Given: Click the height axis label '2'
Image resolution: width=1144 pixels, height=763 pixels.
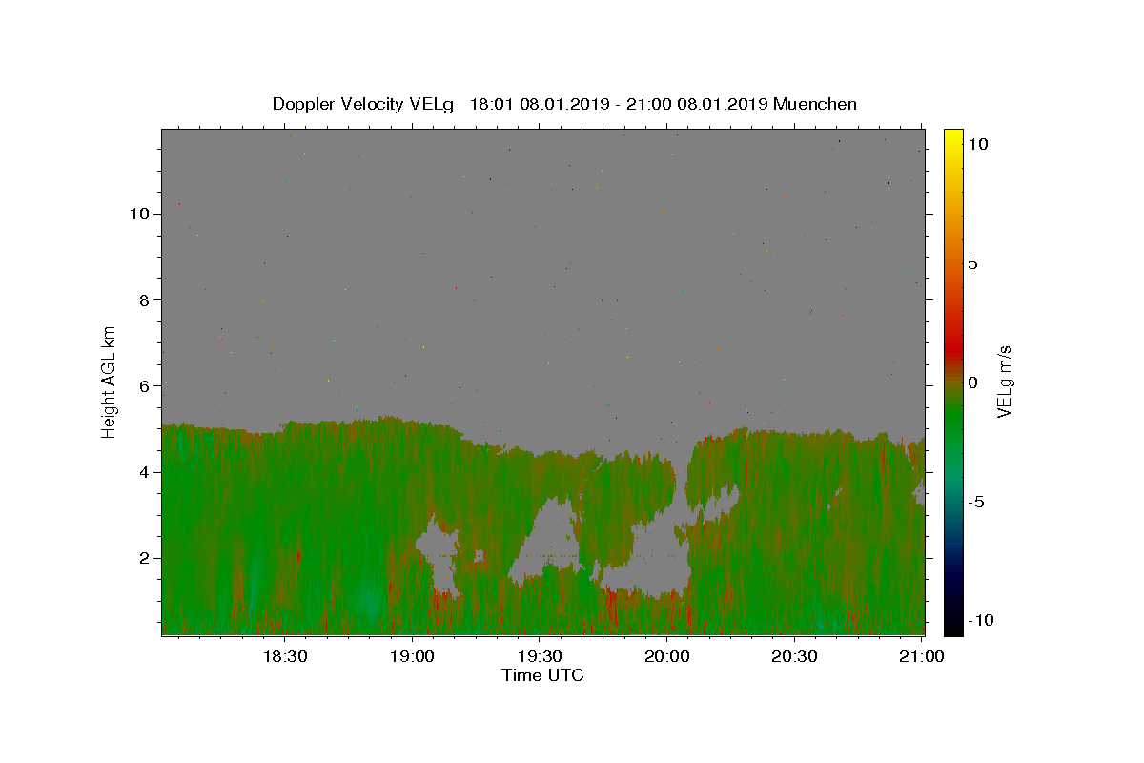Looking at the screenshot, I should point(144,558).
